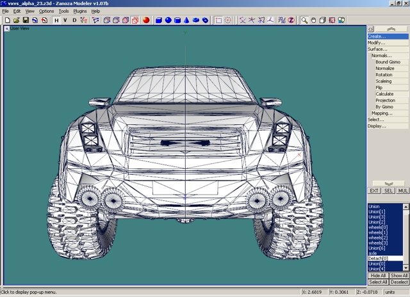Image resolution: width=410 pixels, height=297 pixels.
Task: Open the Options menu
Action: 46,11
